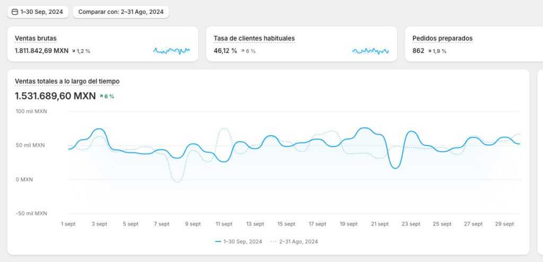Click the Ventas brutas sparkline chart

pos(171,51)
